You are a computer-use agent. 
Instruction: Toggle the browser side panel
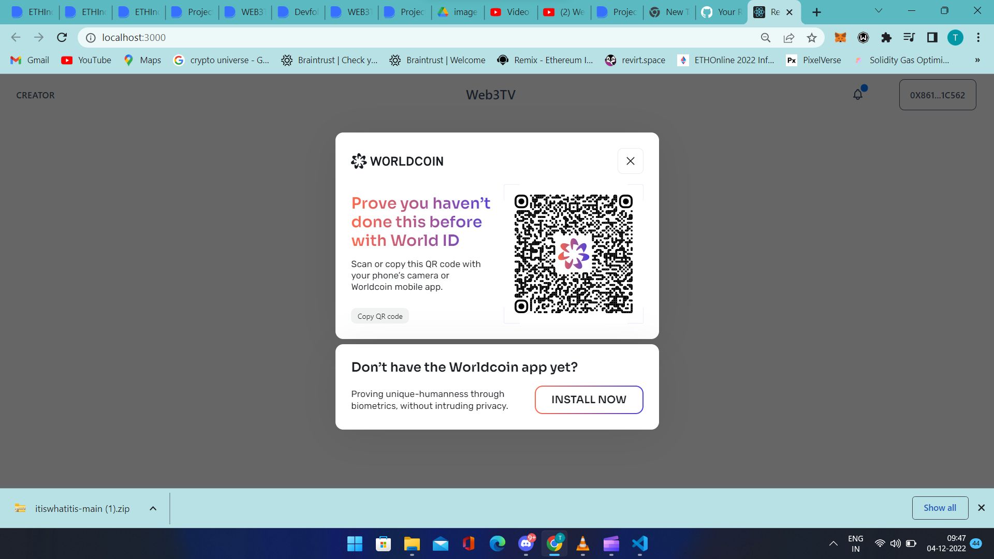(x=932, y=37)
